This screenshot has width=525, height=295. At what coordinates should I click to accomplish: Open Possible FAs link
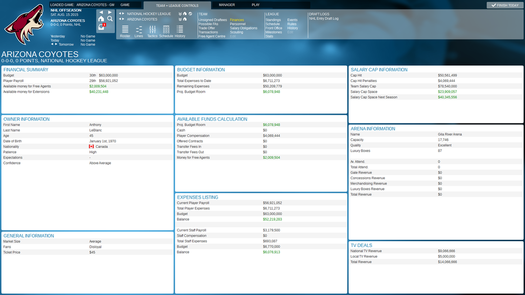(208, 24)
